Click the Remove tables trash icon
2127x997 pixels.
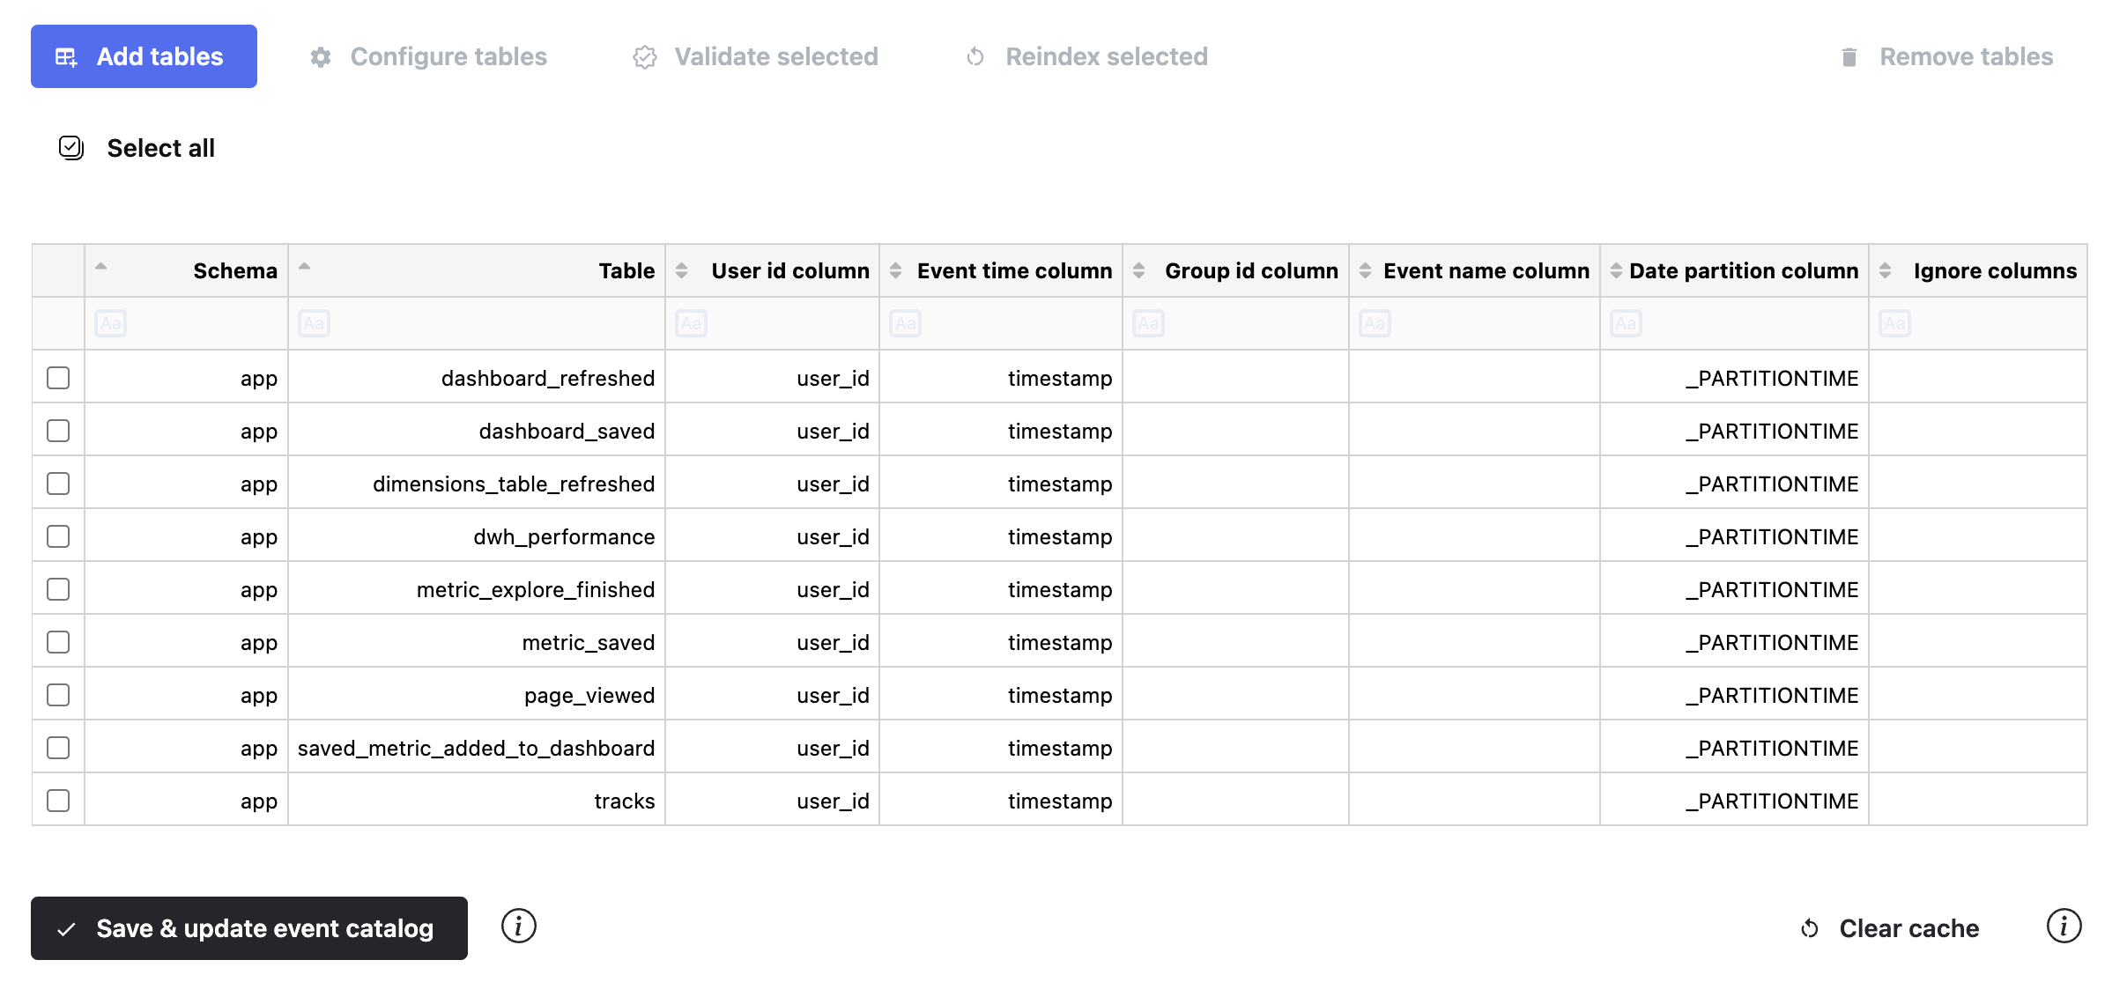(1849, 57)
